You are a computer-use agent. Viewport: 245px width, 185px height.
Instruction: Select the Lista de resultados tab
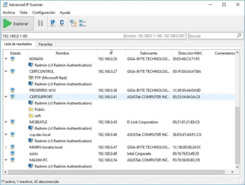click(18, 44)
